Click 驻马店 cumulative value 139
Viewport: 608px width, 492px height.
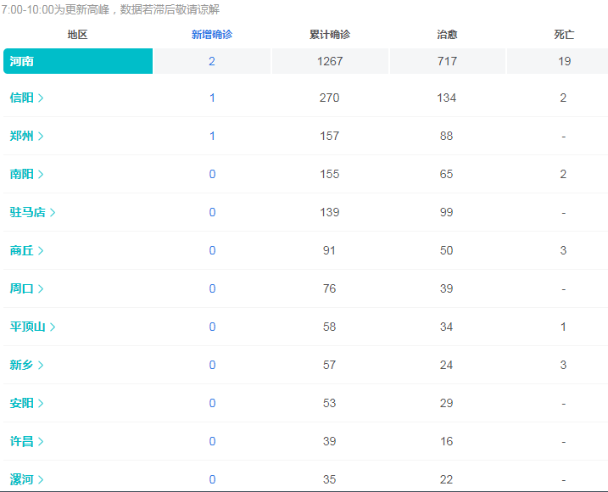[330, 213]
